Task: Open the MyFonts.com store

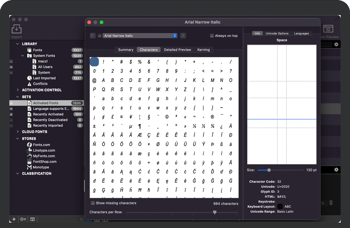Action: coord(44,156)
